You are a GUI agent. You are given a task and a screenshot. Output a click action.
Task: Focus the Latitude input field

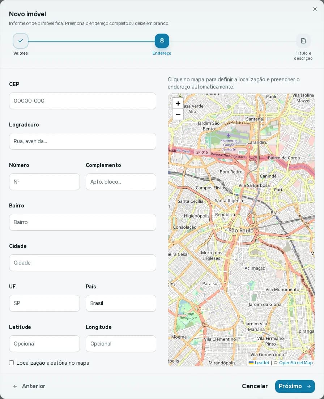44,344
